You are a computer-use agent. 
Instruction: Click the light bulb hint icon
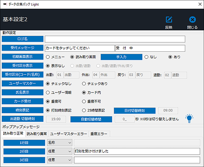(189, 118)
